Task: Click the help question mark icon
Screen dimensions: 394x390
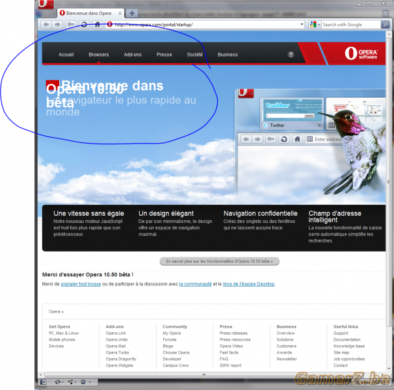Action: (291, 55)
